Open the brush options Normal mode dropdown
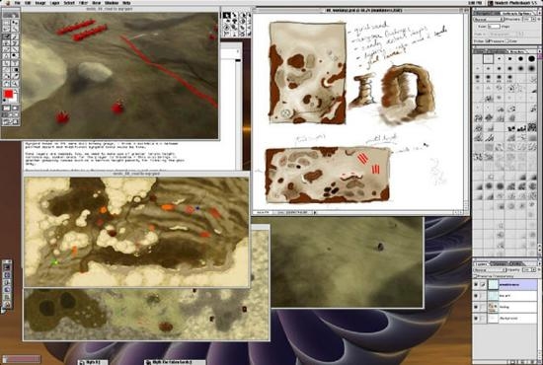 489,20
